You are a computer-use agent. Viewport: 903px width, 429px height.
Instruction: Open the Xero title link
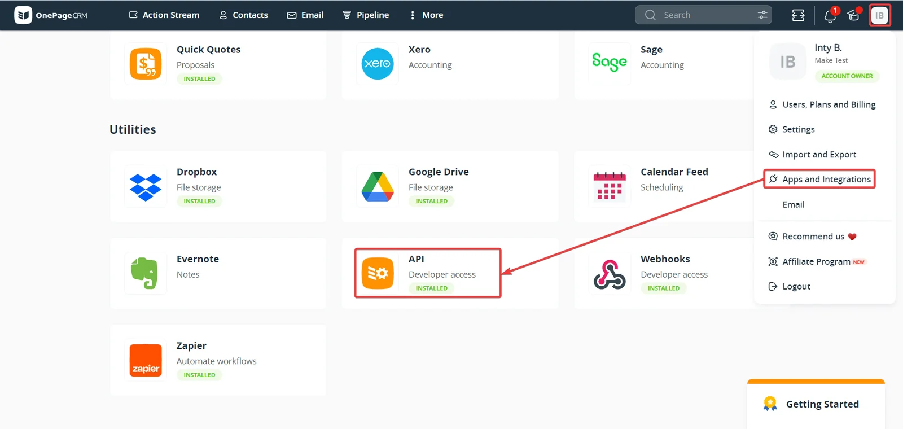click(x=419, y=50)
